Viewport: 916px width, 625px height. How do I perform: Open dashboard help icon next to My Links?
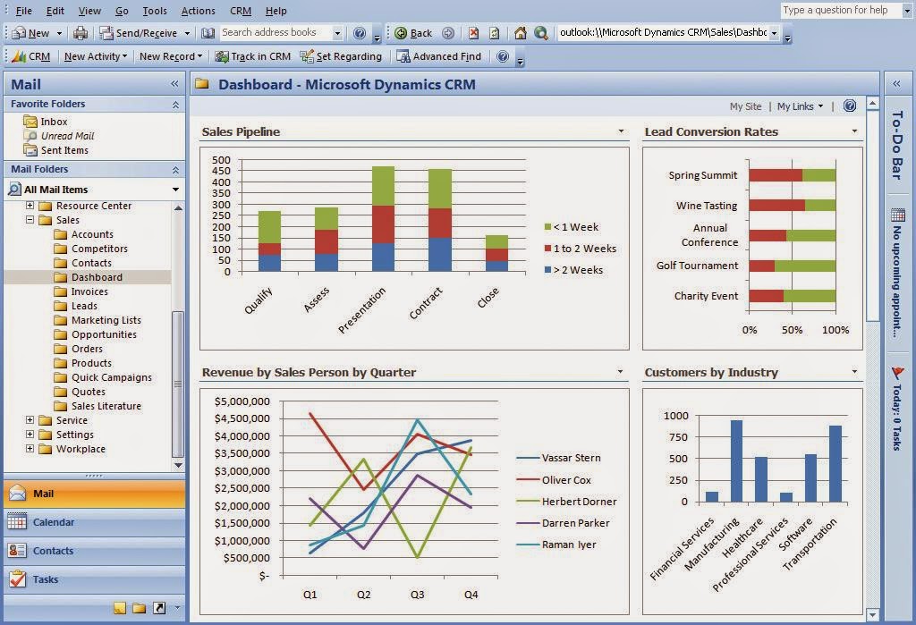pyautogui.click(x=850, y=106)
